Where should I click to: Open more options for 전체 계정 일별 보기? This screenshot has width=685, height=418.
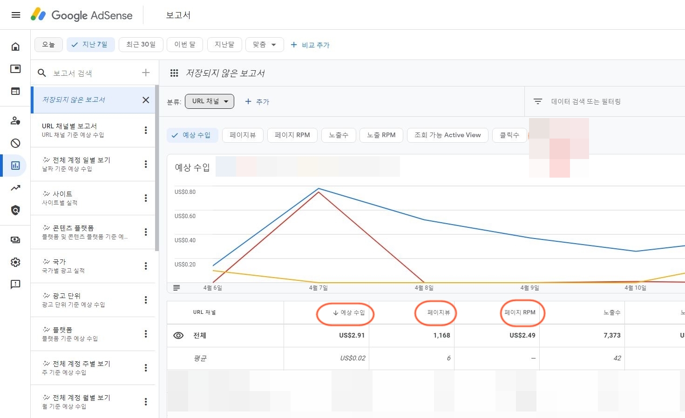[146, 164]
